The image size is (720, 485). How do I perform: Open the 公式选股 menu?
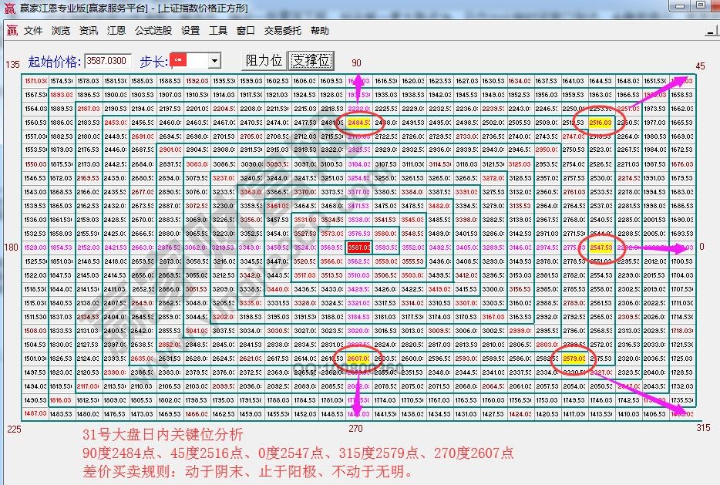pos(154,31)
